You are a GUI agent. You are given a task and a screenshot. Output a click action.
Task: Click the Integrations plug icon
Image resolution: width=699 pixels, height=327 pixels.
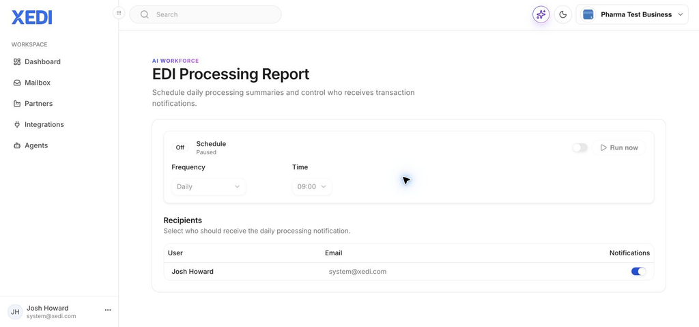coord(17,124)
